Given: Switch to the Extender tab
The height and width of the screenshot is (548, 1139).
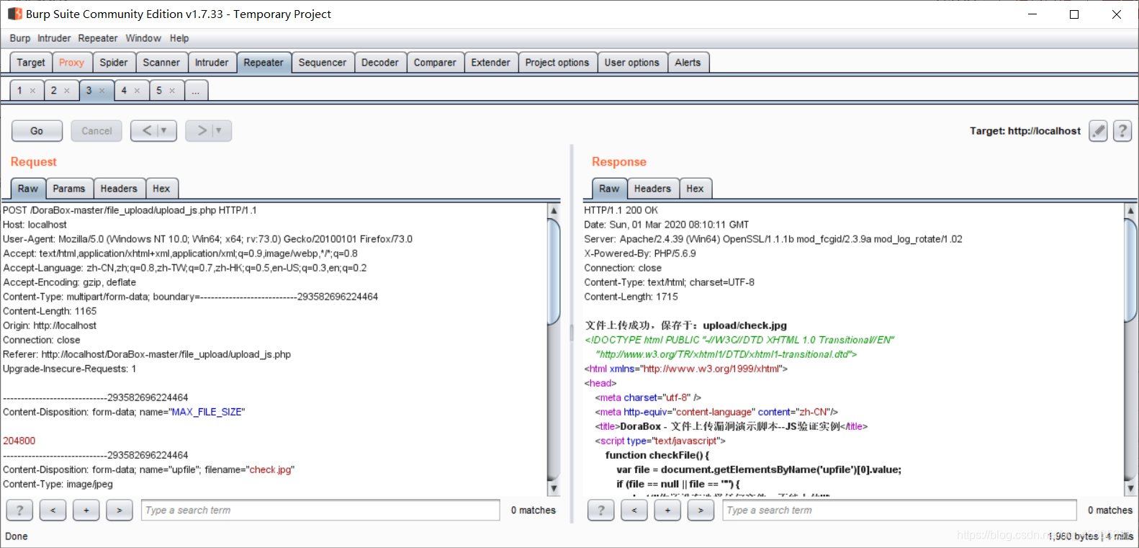Looking at the screenshot, I should (x=491, y=63).
